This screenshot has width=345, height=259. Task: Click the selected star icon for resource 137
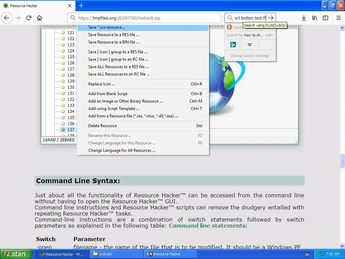(x=63, y=129)
